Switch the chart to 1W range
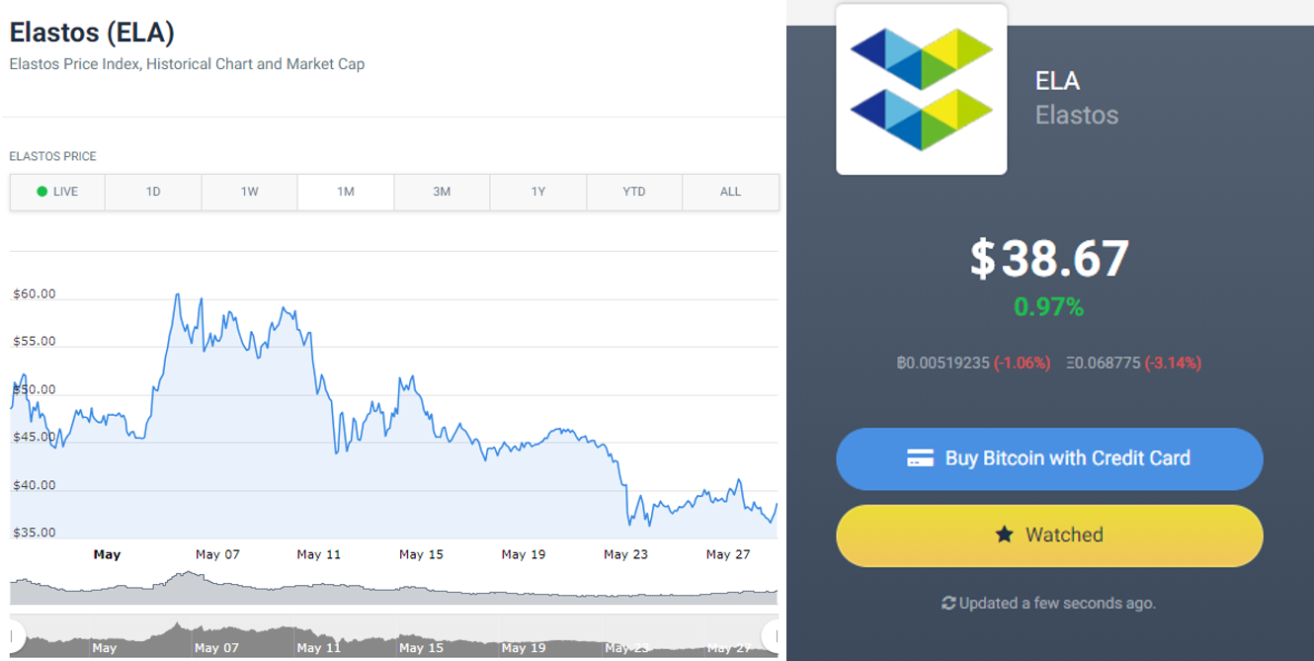Image resolution: width=1314 pixels, height=661 pixels. pyautogui.click(x=249, y=192)
